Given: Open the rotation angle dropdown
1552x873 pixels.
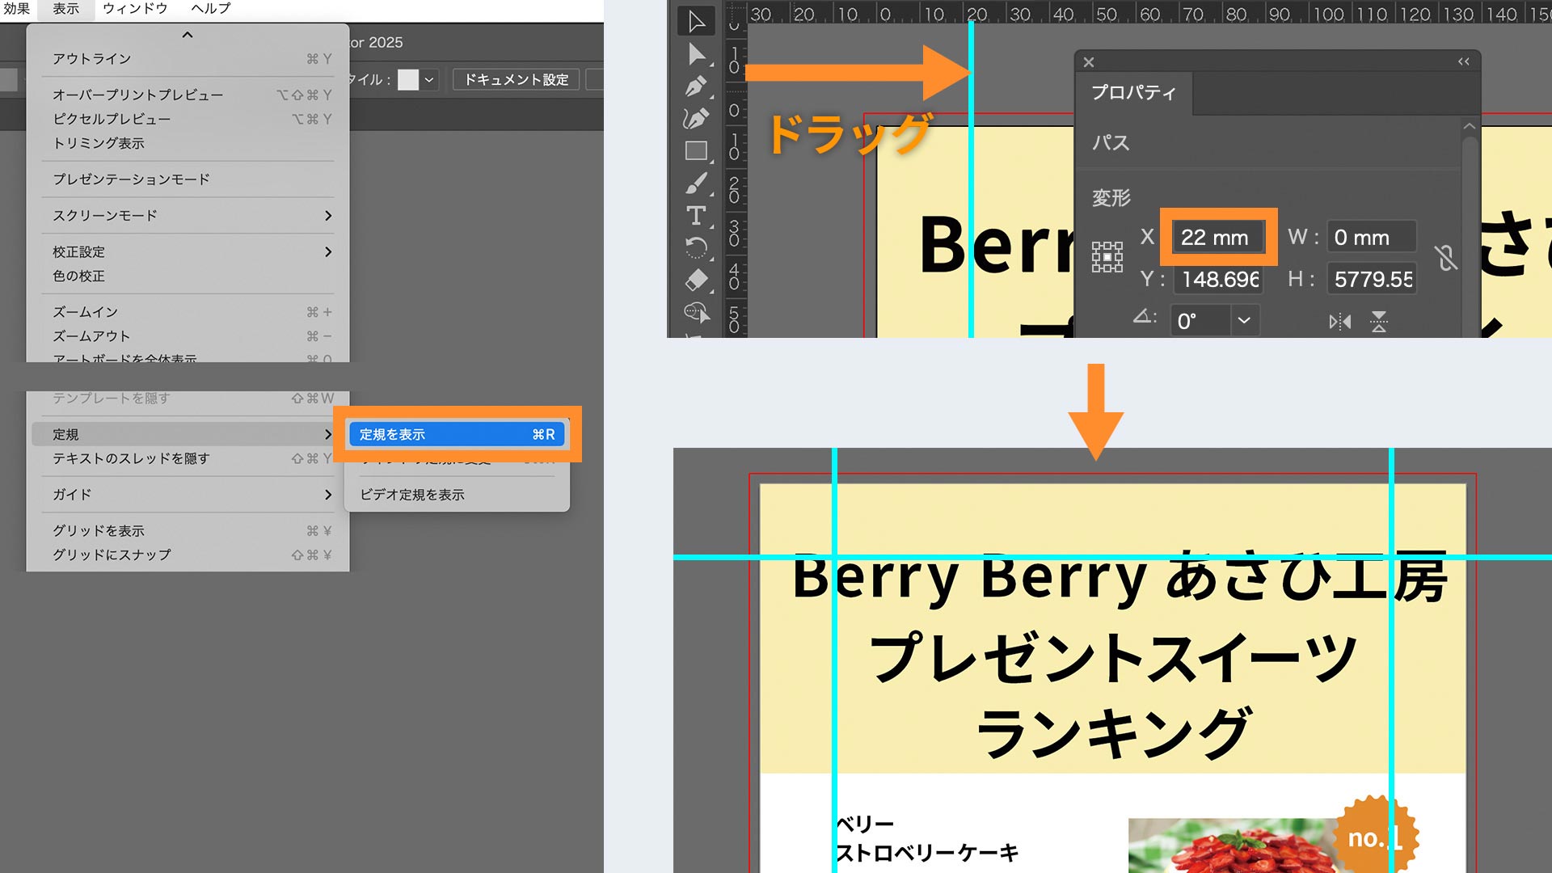Looking at the screenshot, I should pyautogui.click(x=1244, y=321).
